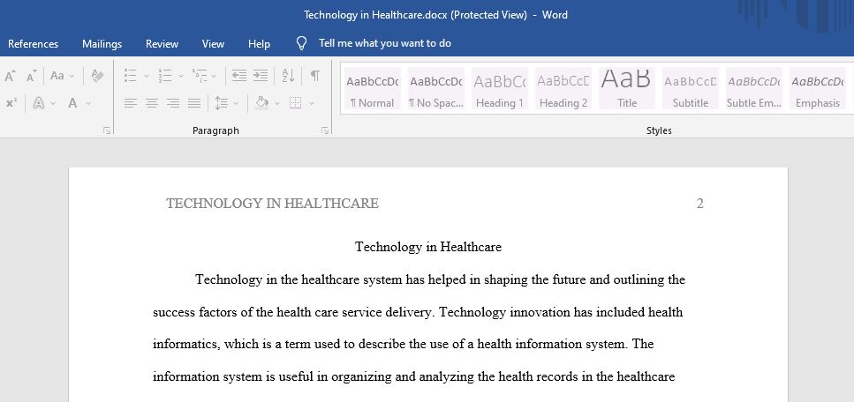Apply numbered list
854x402 pixels.
165,76
